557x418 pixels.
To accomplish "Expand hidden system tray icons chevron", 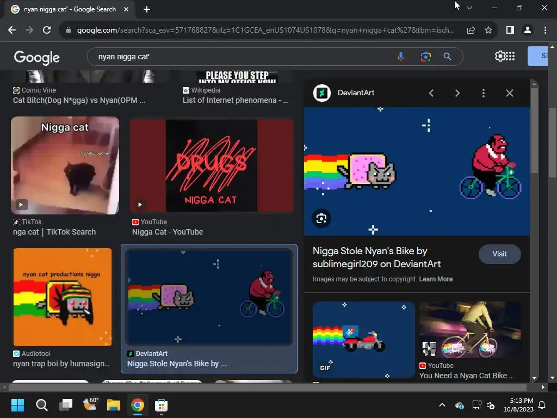I will click(x=442, y=405).
